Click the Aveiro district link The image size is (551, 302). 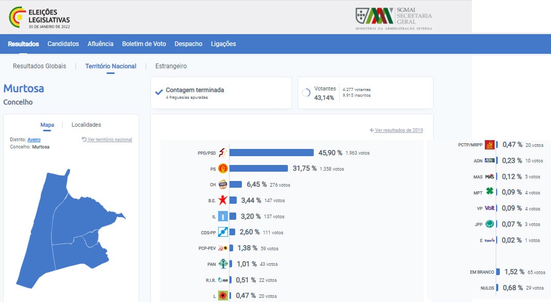click(x=34, y=140)
